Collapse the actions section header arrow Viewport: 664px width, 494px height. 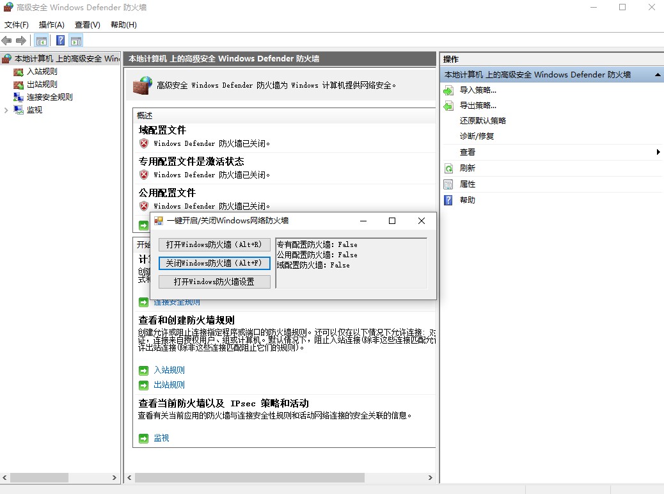658,75
